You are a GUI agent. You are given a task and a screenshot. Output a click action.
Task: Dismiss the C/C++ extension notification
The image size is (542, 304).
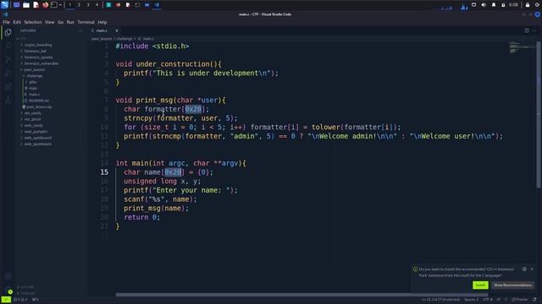532,269
